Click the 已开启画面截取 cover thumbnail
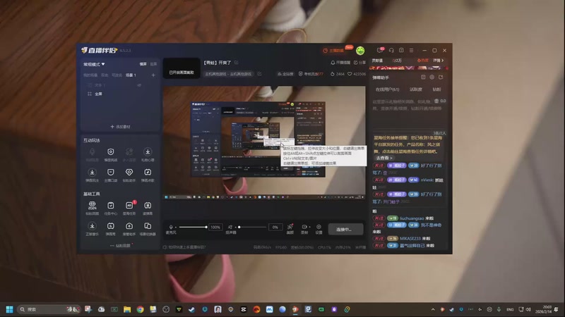The width and height of the screenshot is (565, 317). coord(182,68)
